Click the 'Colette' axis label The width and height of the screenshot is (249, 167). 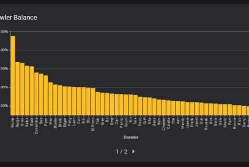pyautogui.click(x=168, y=123)
